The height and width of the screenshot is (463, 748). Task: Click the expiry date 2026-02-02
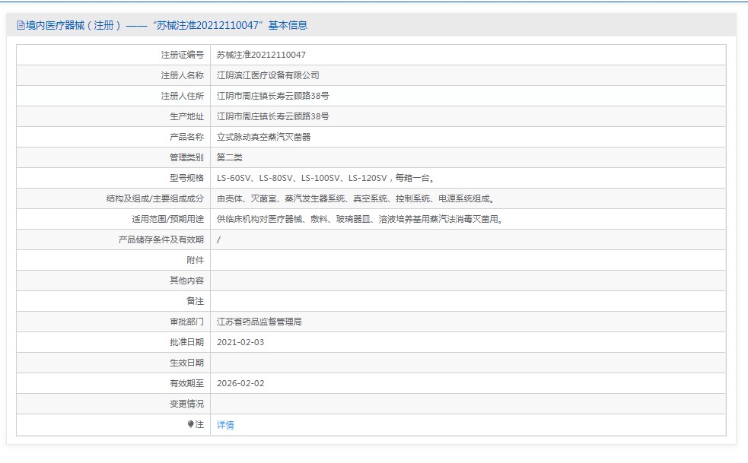pos(240,383)
